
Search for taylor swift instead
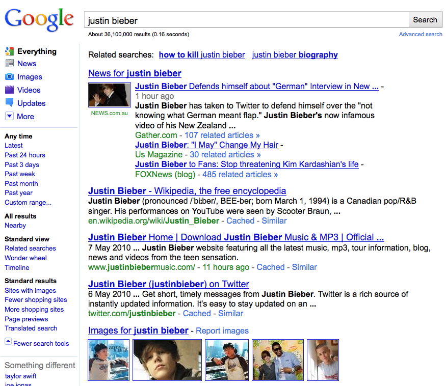tap(20, 376)
